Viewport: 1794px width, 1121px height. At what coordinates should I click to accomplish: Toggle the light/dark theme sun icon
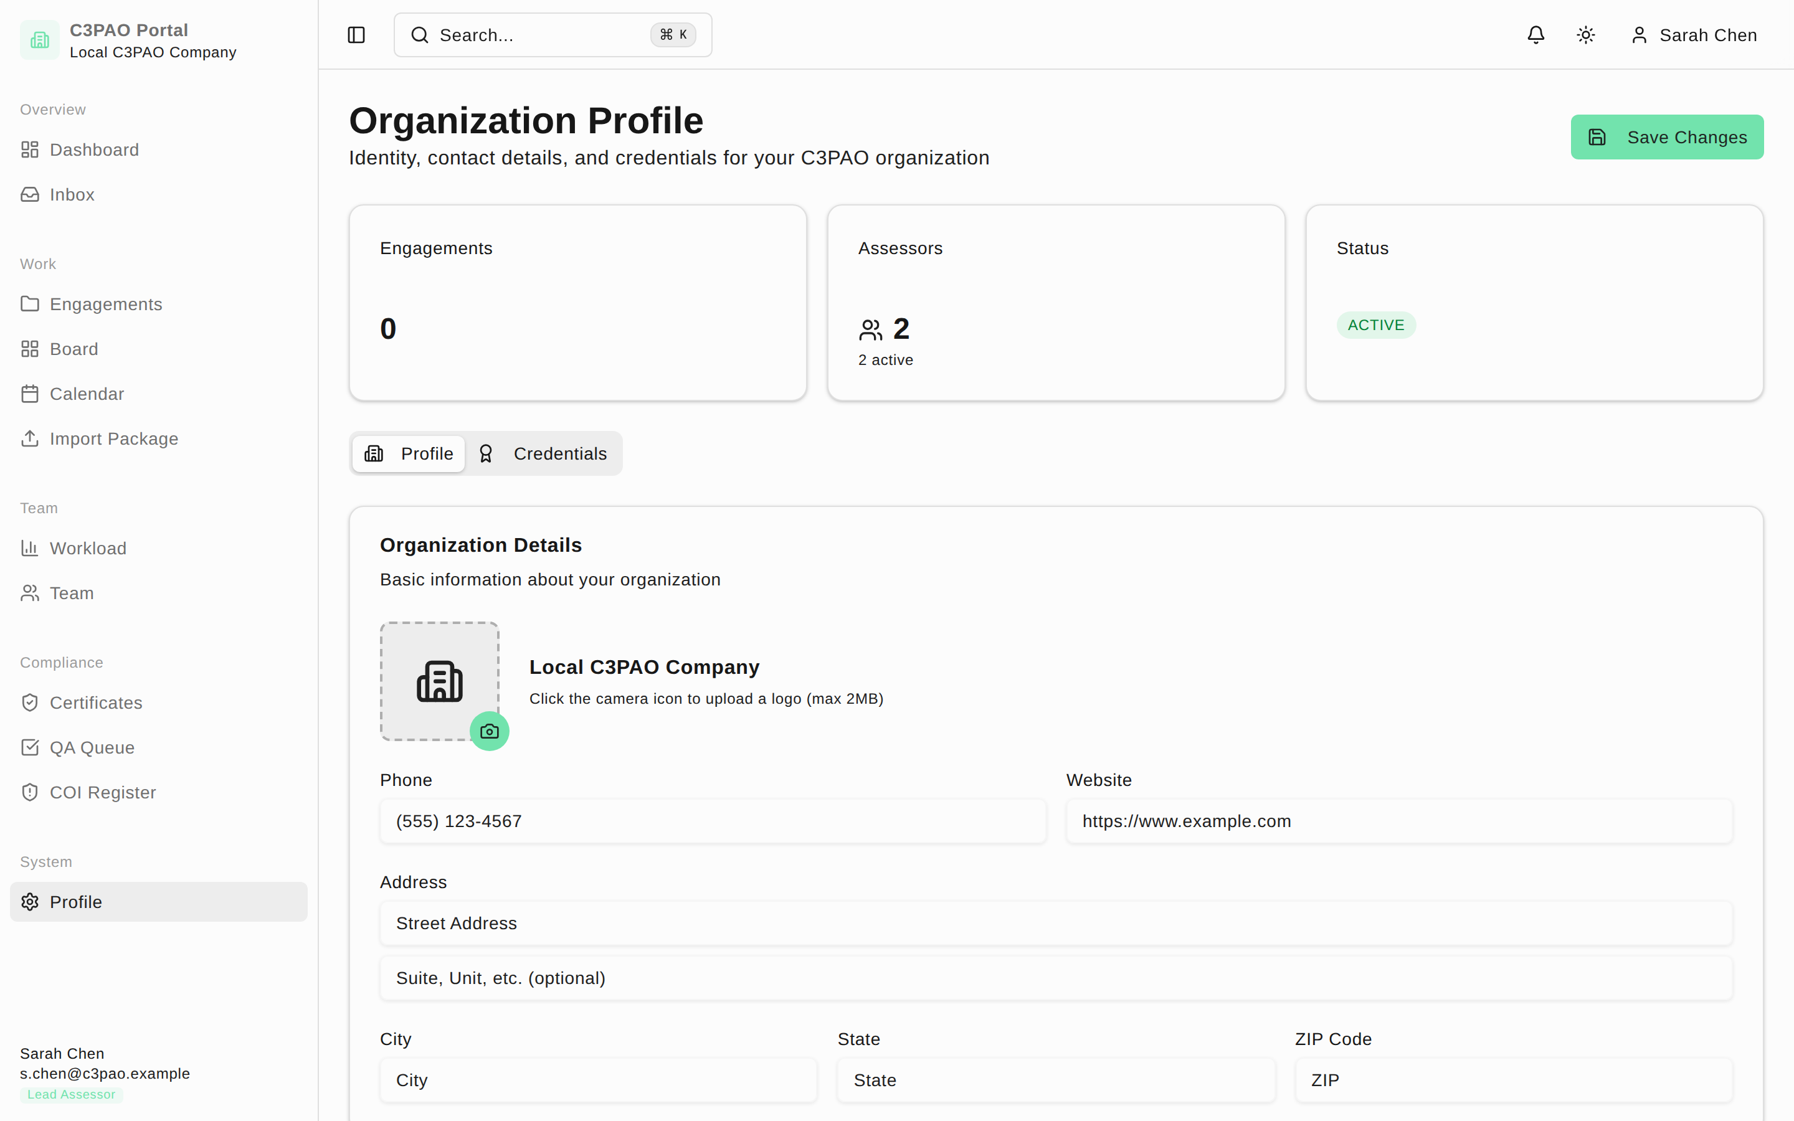[1586, 35]
